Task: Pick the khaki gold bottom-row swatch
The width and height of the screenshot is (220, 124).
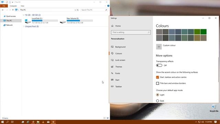Action: click(197, 38)
